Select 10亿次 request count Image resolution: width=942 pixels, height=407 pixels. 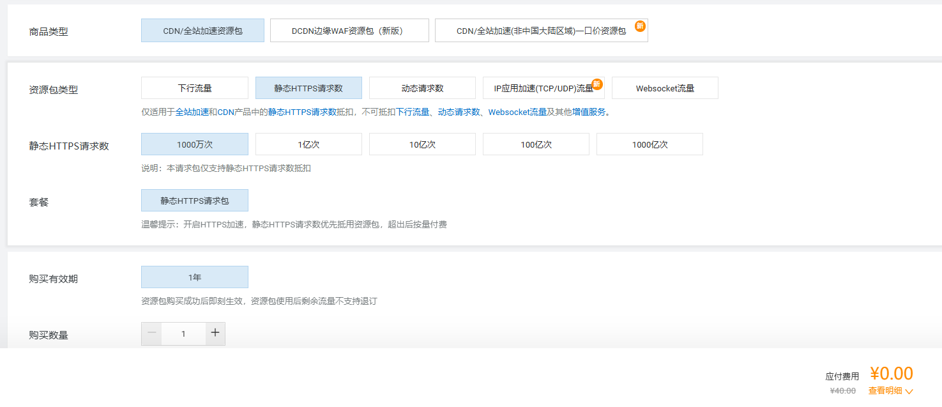(x=422, y=144)
